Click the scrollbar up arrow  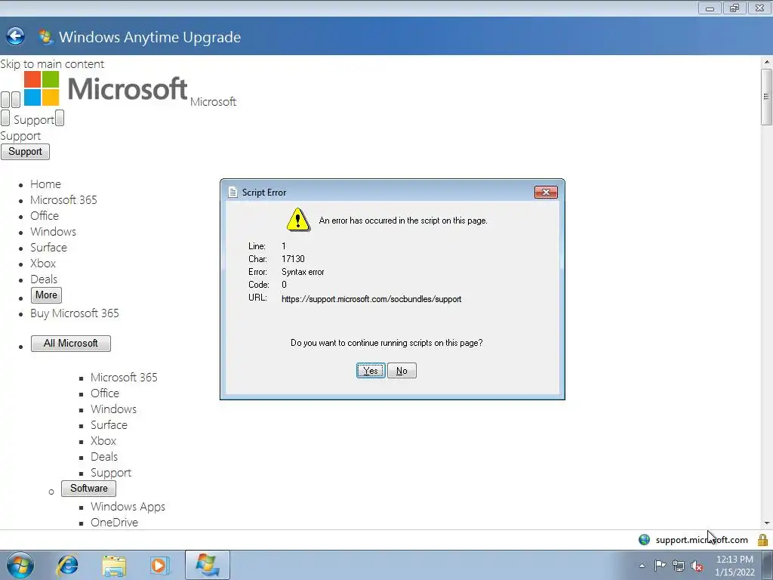click(767, 63)
